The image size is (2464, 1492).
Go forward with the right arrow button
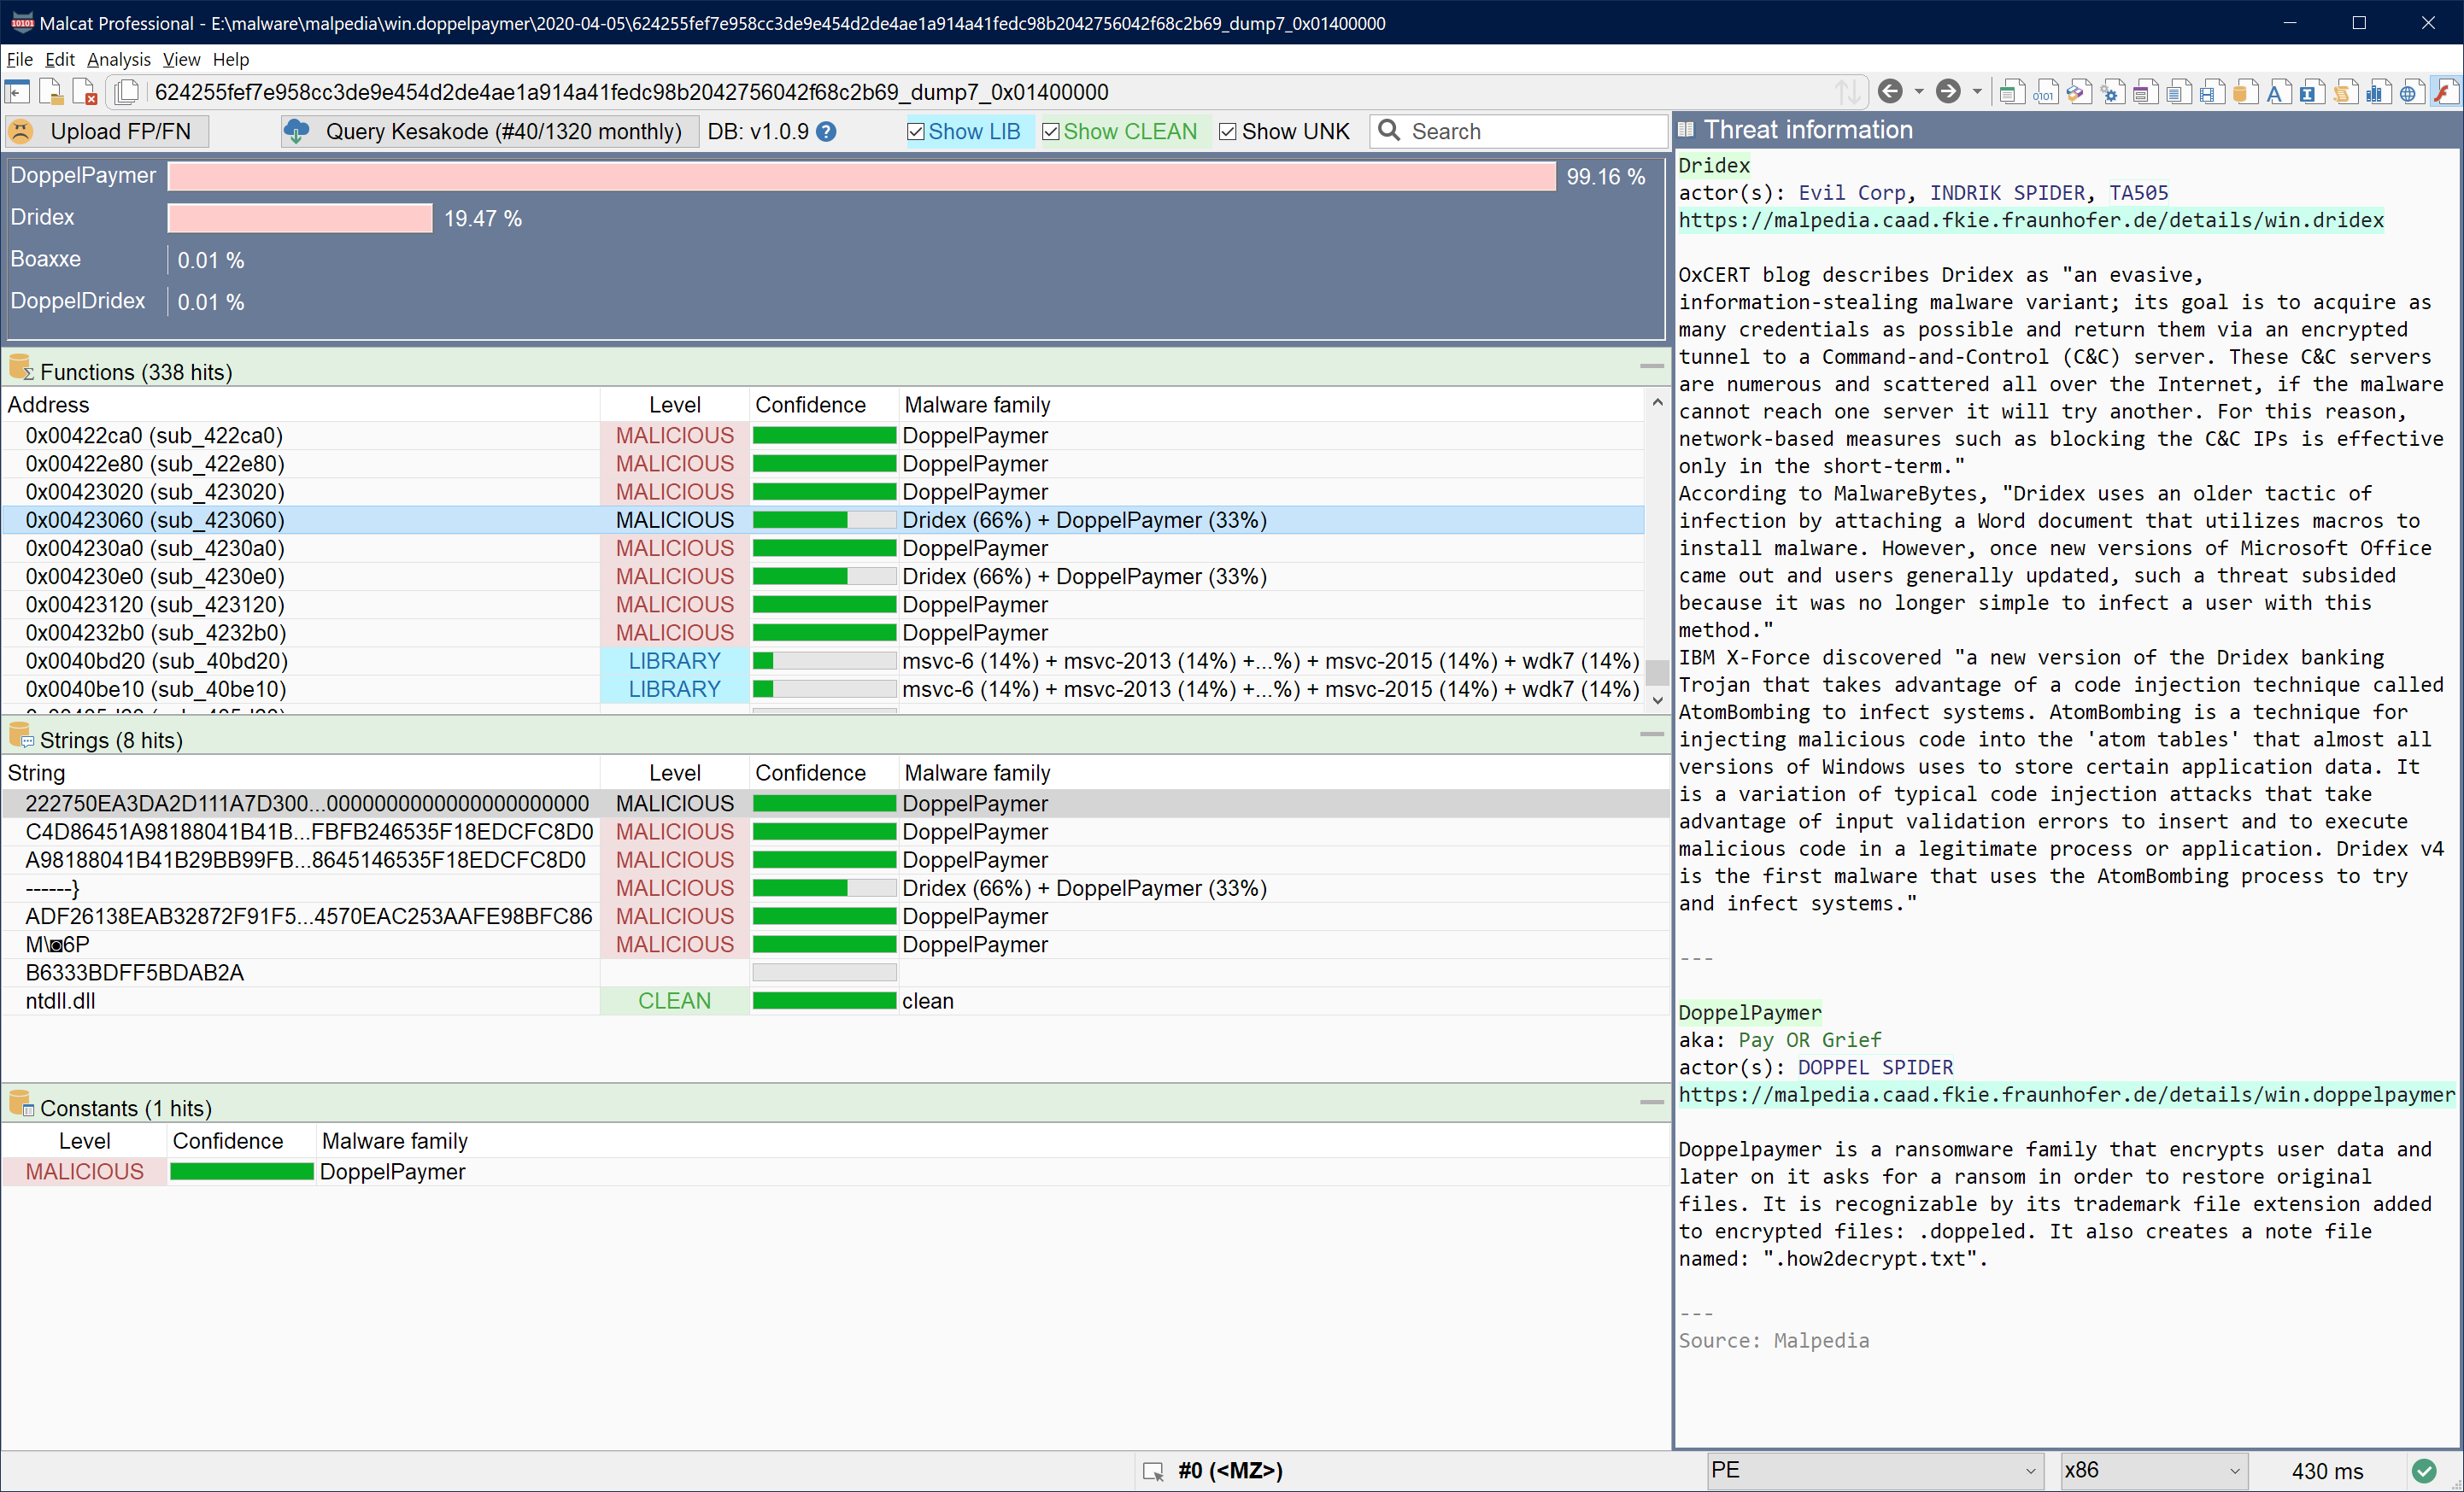[1947, 92]
